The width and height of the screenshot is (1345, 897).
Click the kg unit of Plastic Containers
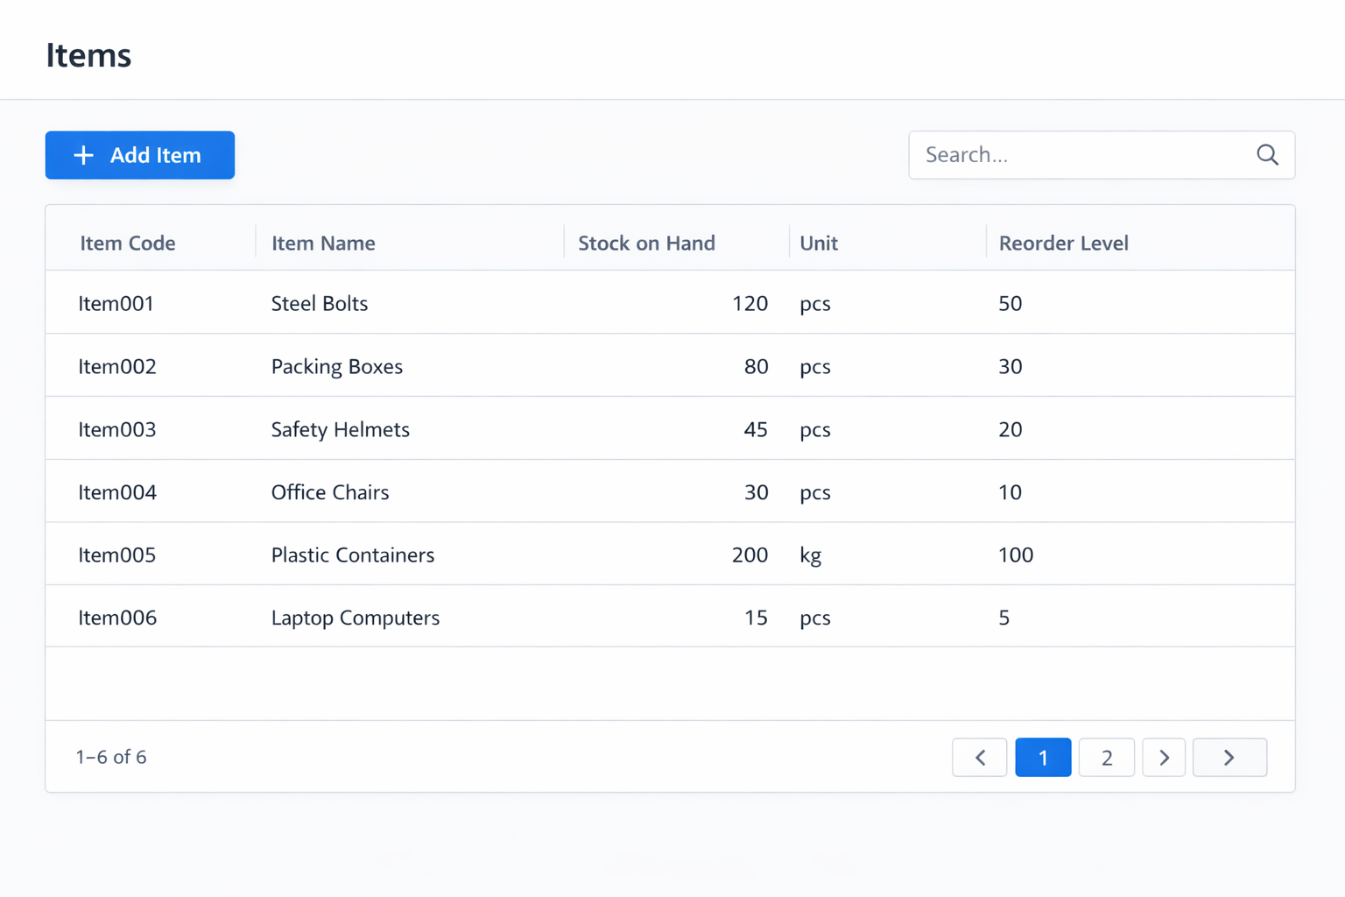810,555
